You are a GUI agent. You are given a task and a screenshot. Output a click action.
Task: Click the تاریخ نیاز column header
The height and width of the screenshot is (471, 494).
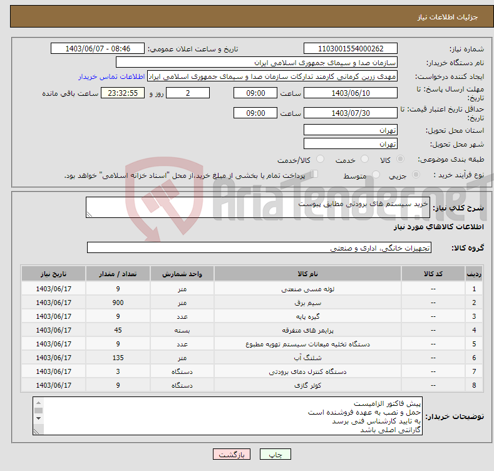[x=54, y=274]
